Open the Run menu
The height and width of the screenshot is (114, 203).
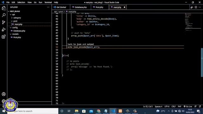pos(40,2)
